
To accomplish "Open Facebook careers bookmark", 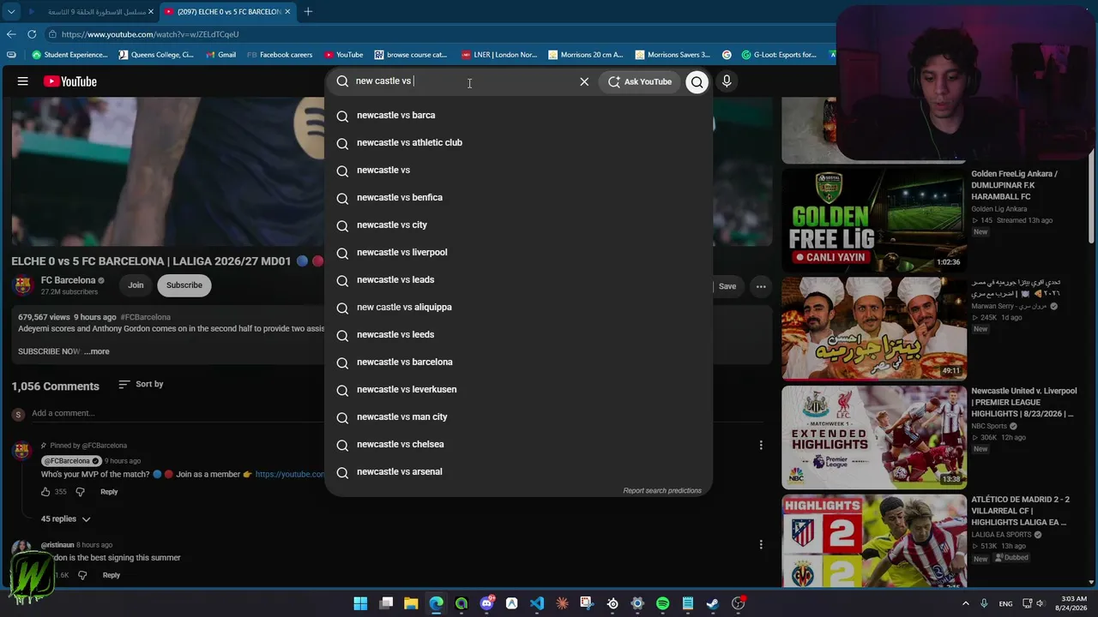I will pos(280,55).
